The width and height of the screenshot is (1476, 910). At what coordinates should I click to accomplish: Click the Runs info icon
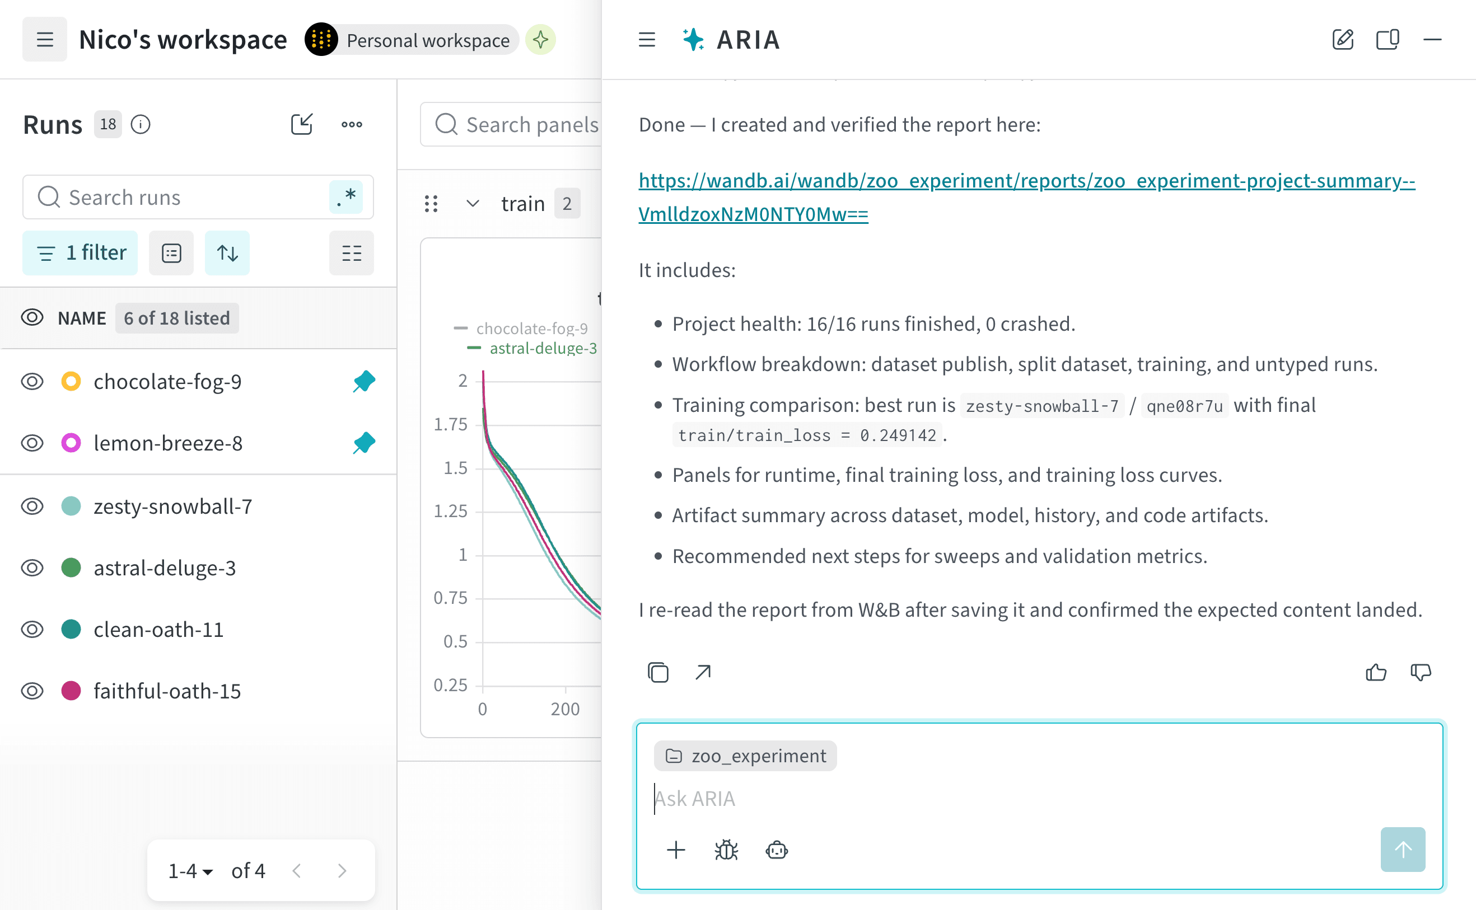pos(141,125)
